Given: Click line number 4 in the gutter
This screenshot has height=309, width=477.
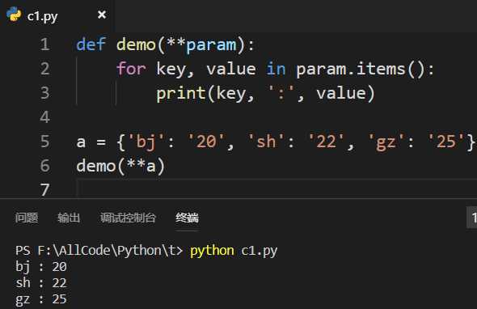Looking at the screenshot, I should tap(44, 117).
